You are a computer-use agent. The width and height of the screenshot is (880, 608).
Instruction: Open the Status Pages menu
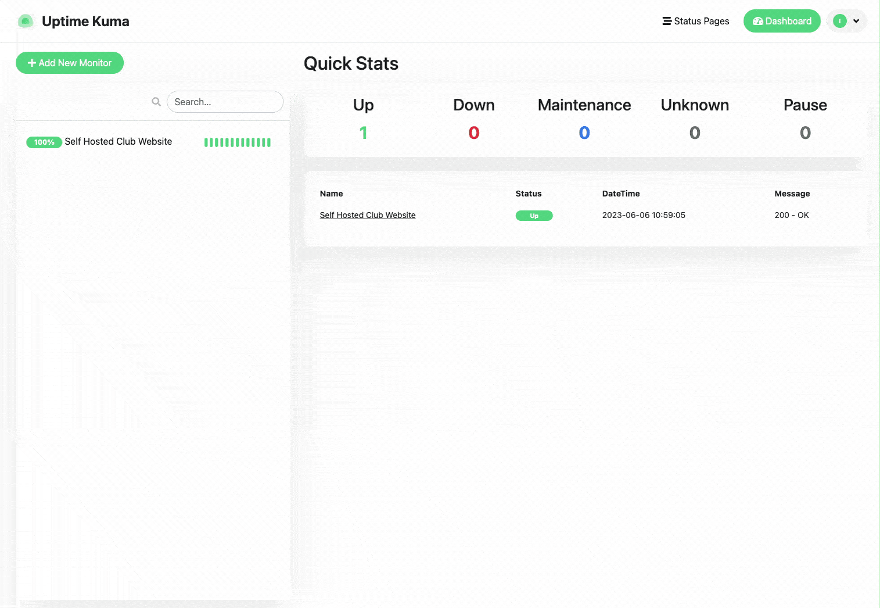click(x=696, y=21)
